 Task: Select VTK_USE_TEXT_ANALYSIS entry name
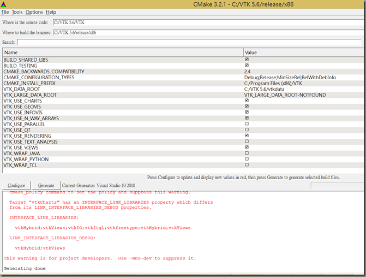click(x=31, y=142)
